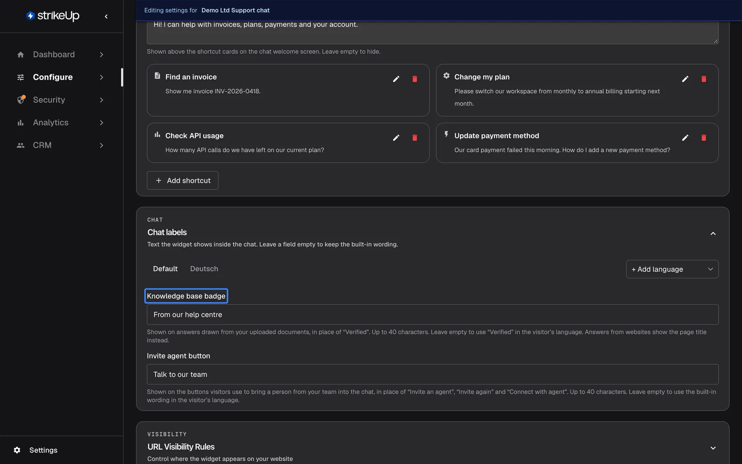Click the Dashboard home icon
Image resolution: width=742 pixels, height=464 pixels.
pos(21,54)
